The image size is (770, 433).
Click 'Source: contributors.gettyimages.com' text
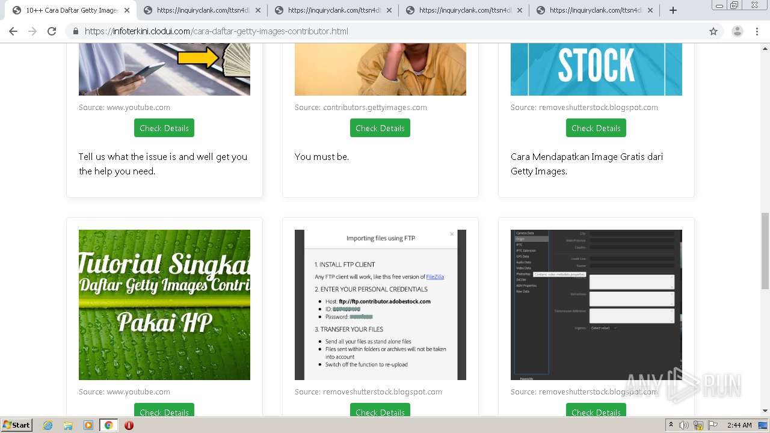(361, 107)
